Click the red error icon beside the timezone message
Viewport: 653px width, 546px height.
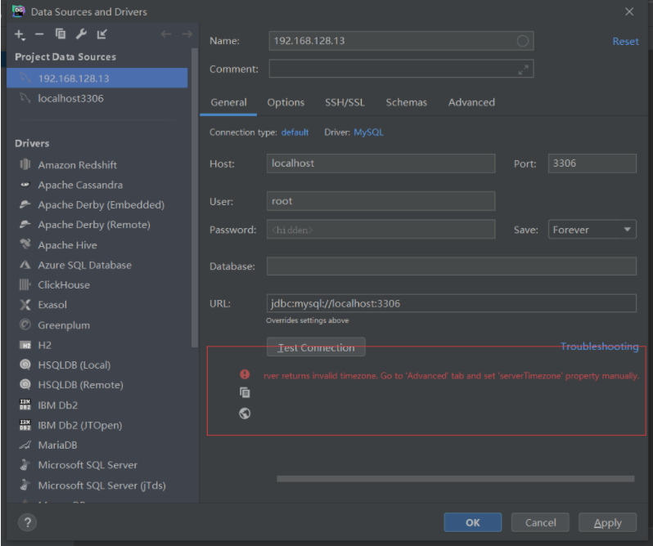tap(245, 374)
